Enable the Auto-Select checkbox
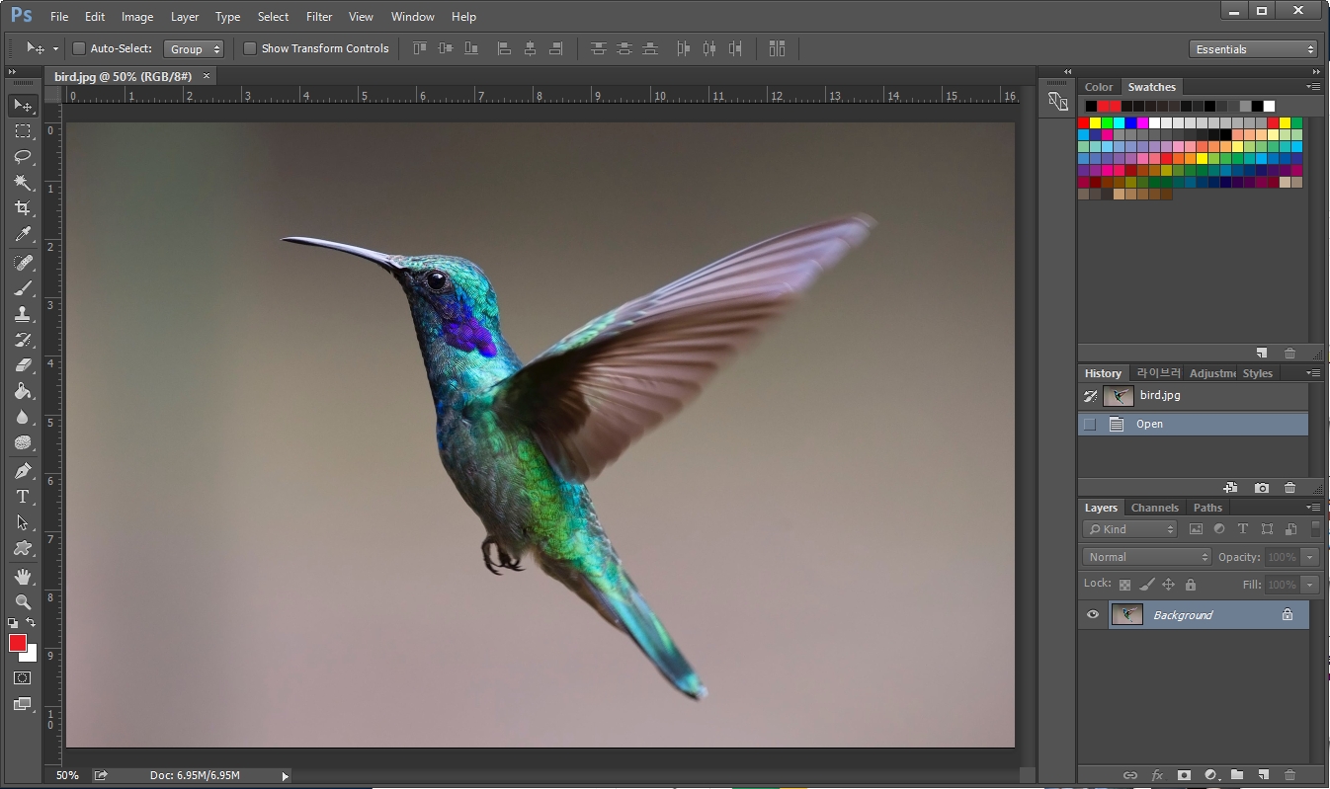Viewport: 1330px width, 789px height. pyautogui.click(x=79, y=48)
